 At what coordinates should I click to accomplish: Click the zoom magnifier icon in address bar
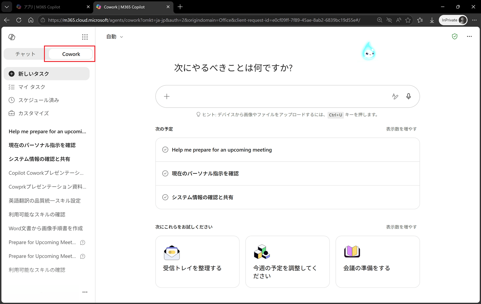380,20
